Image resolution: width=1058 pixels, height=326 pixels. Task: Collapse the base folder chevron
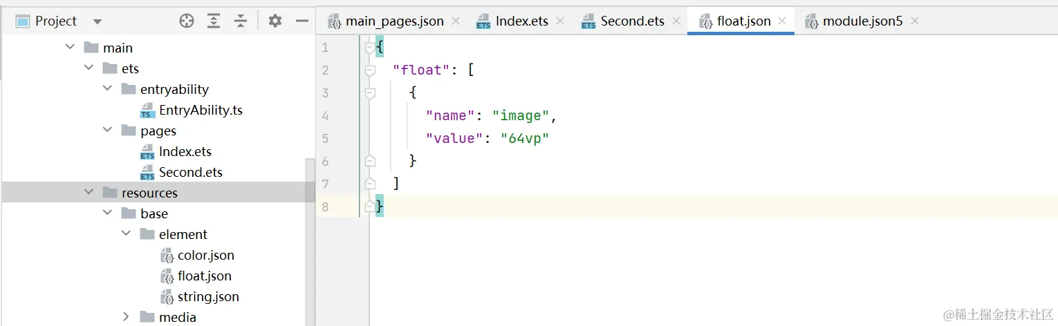pos(107,213)
